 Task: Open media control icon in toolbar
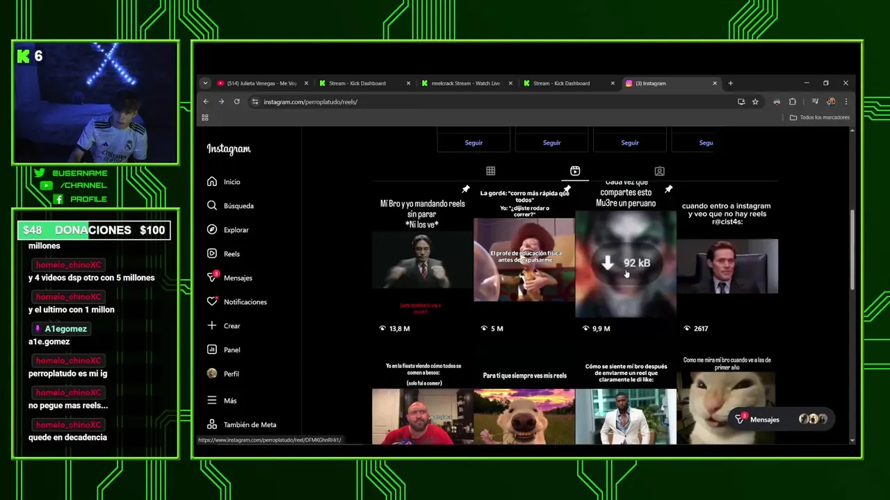815,101
